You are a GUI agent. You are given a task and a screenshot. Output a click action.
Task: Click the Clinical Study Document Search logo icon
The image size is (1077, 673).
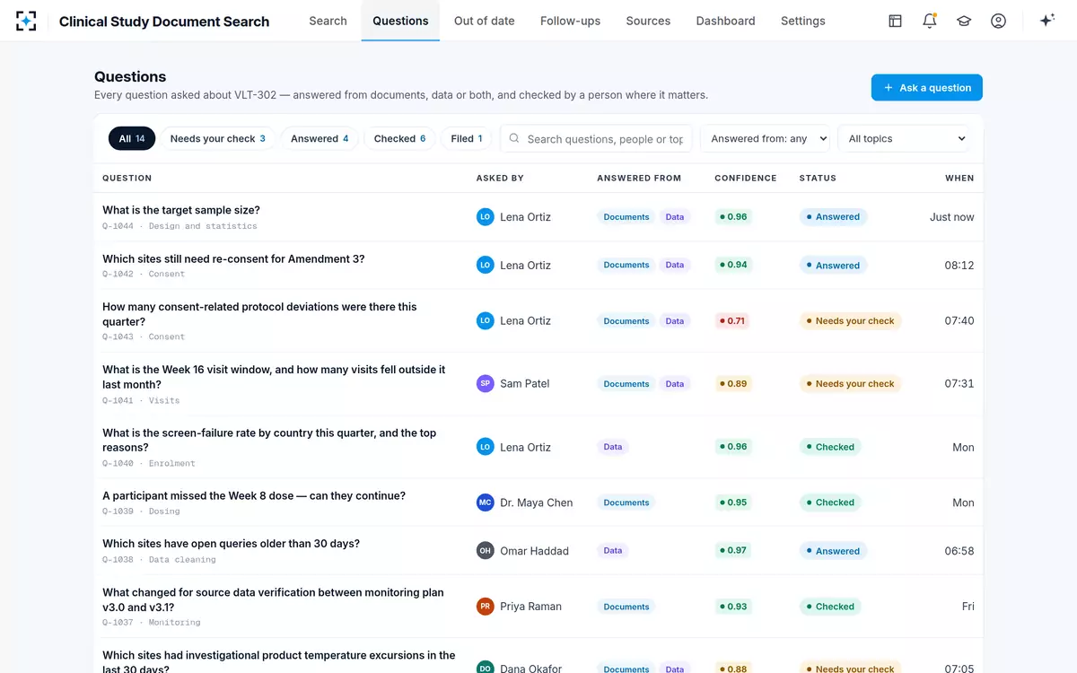[26, 21]
